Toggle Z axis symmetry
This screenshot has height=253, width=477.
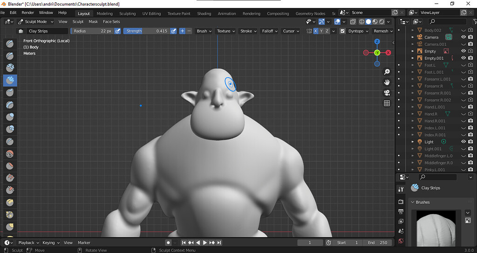pos(327,31)
